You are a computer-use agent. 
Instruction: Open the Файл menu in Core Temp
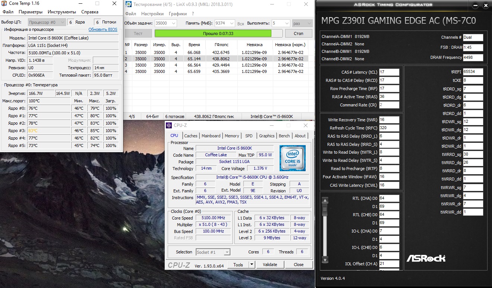click(8, 12)
